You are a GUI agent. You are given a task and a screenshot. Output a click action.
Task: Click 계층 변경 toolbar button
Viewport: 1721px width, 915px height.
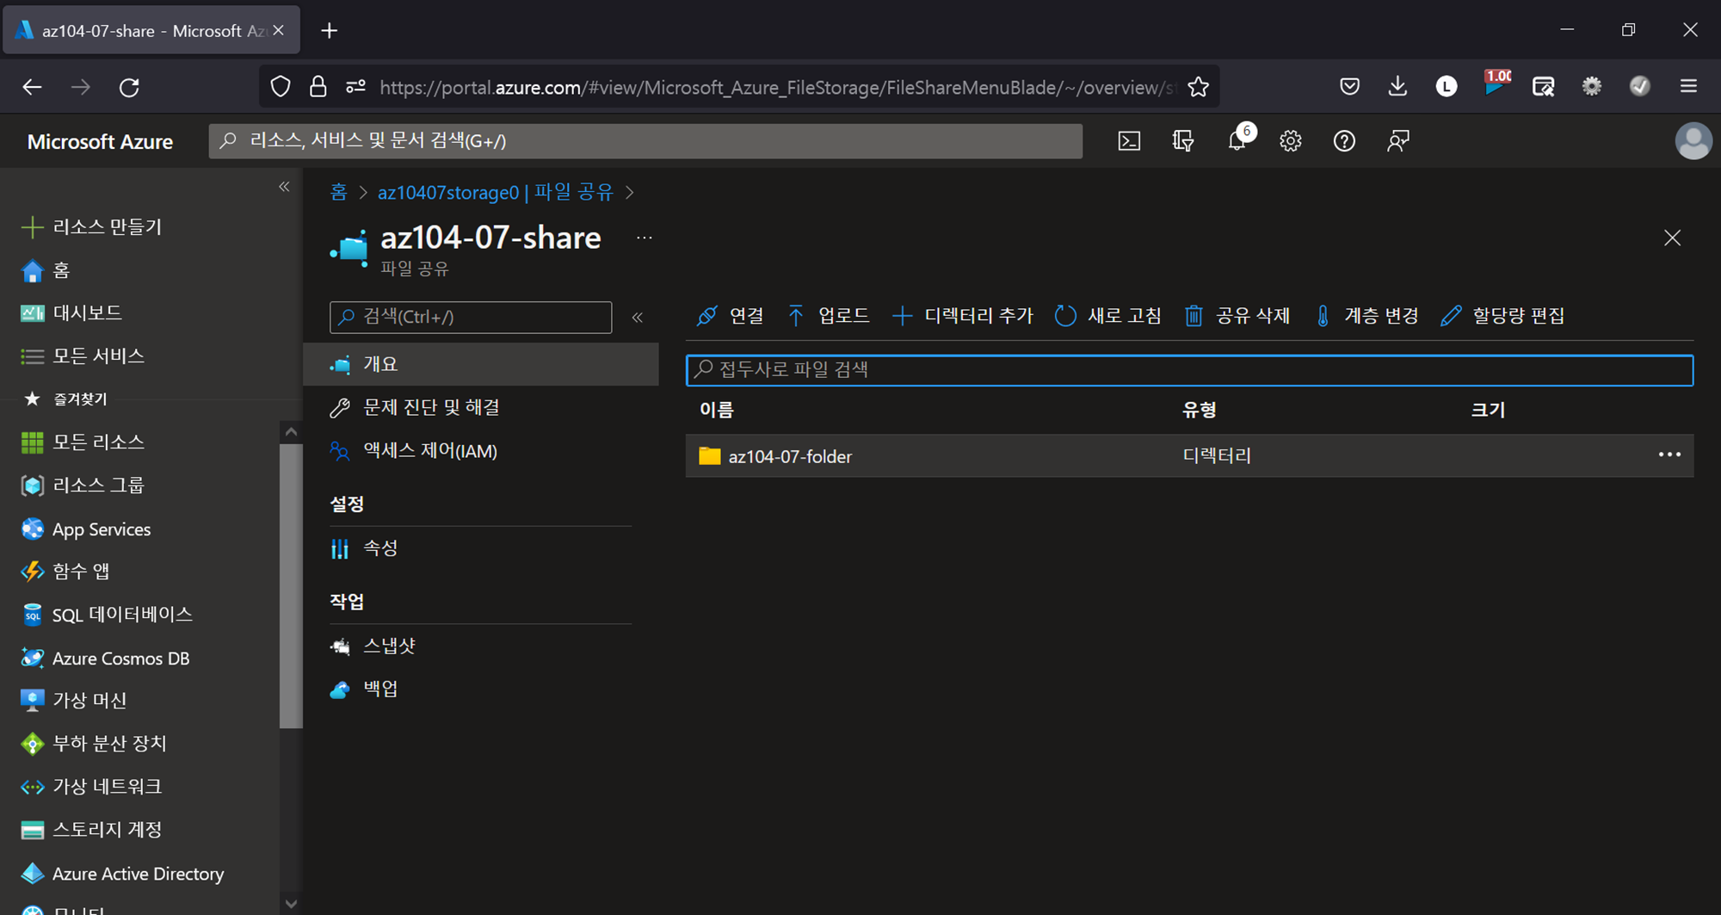[x=1366, y=316]
